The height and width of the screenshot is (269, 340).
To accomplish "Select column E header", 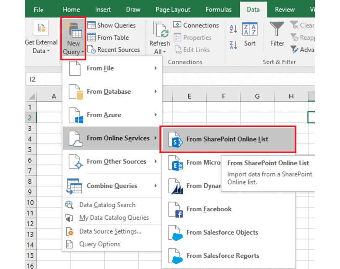I will click(x=189, y=96).
